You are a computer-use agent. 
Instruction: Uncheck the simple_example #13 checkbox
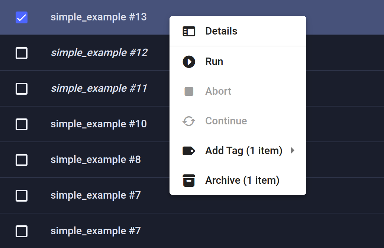(22, 17)
